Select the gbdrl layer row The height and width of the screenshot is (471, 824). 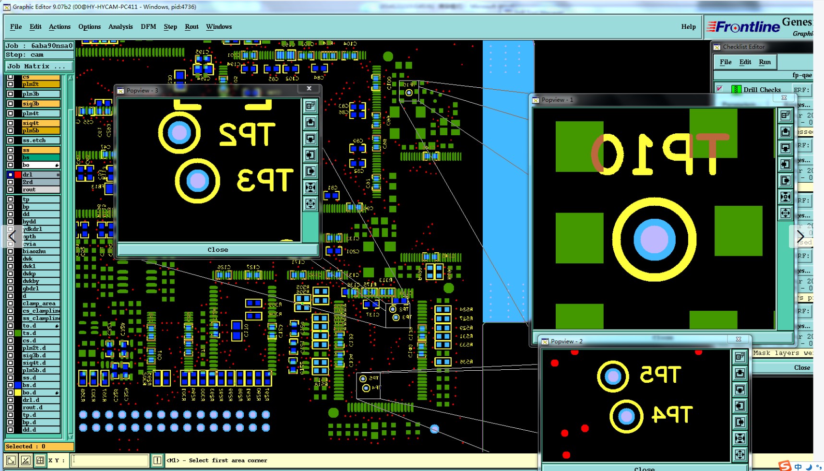tap(41, 289)
